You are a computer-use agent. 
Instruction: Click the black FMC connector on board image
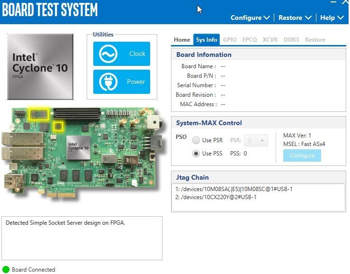(77, 113)
